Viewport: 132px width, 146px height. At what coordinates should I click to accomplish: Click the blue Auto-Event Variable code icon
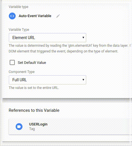[x=12, y=16]
